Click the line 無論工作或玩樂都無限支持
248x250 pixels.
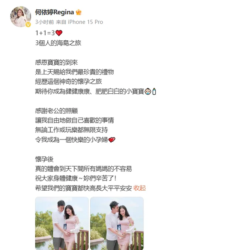point(72,130)
